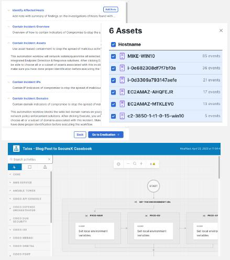Click the device icon next to MIKE-WIN10
This screenshot has height=260, width=230.
(x=122, y=56)
